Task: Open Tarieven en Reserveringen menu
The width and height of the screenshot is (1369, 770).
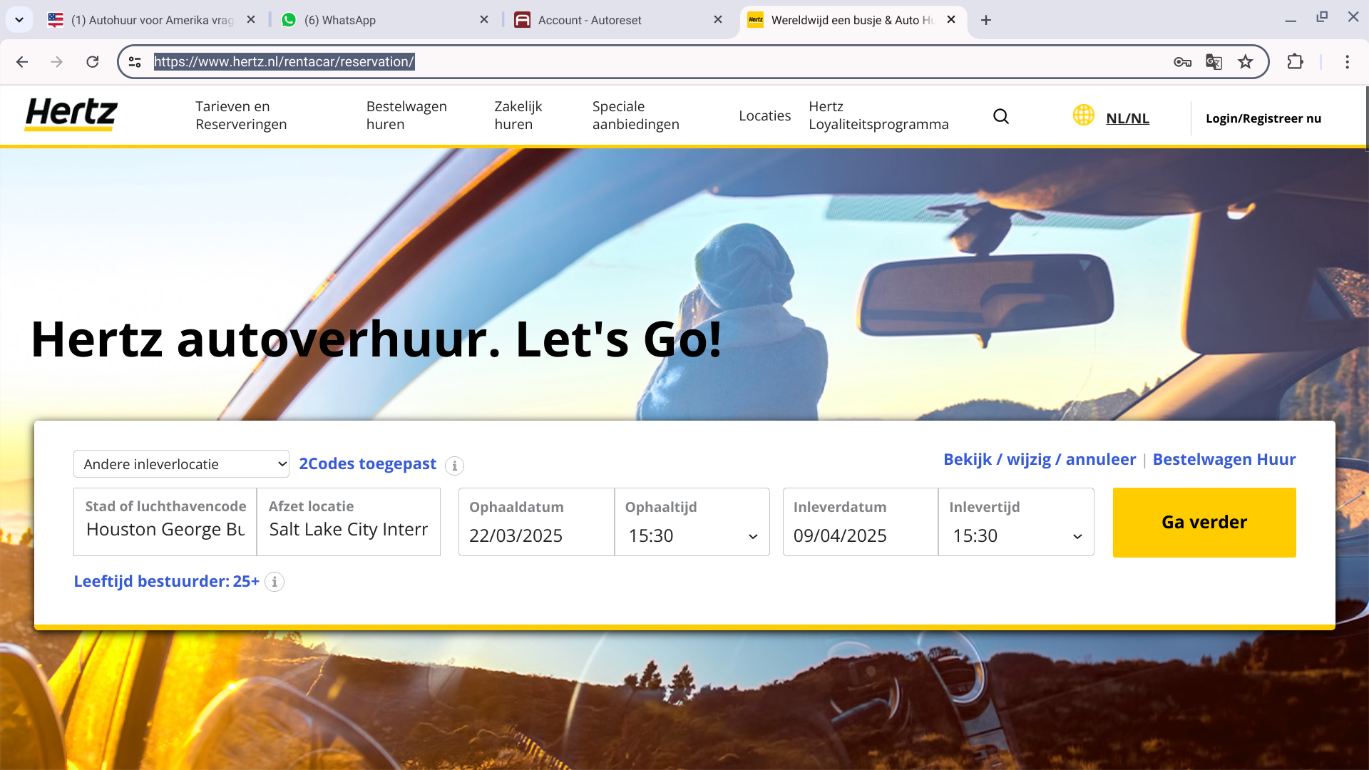Action: click(241, 115)
